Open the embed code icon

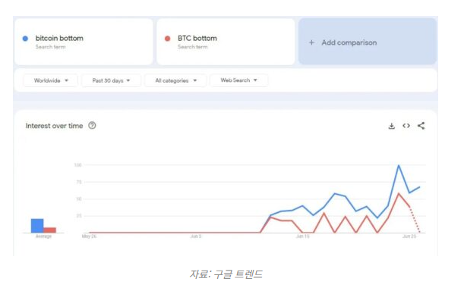(406, 126)
